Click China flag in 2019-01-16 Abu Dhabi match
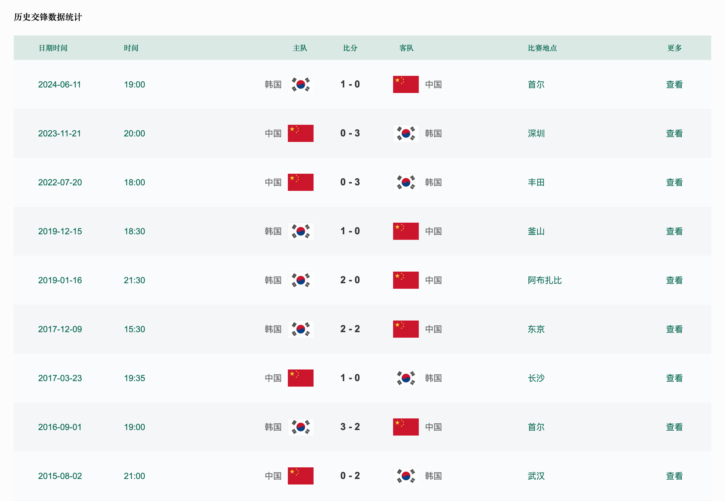725x501 pixels. 406,280
